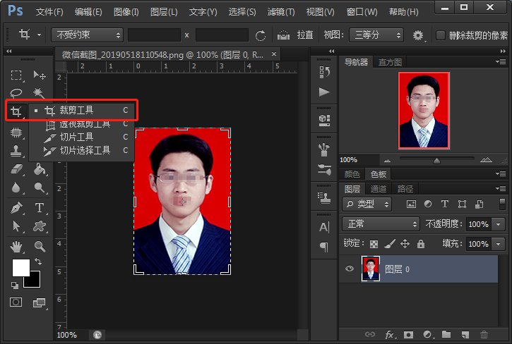Select the Pen tool
This screenshot has height=344, width=512.
[16, 208]
